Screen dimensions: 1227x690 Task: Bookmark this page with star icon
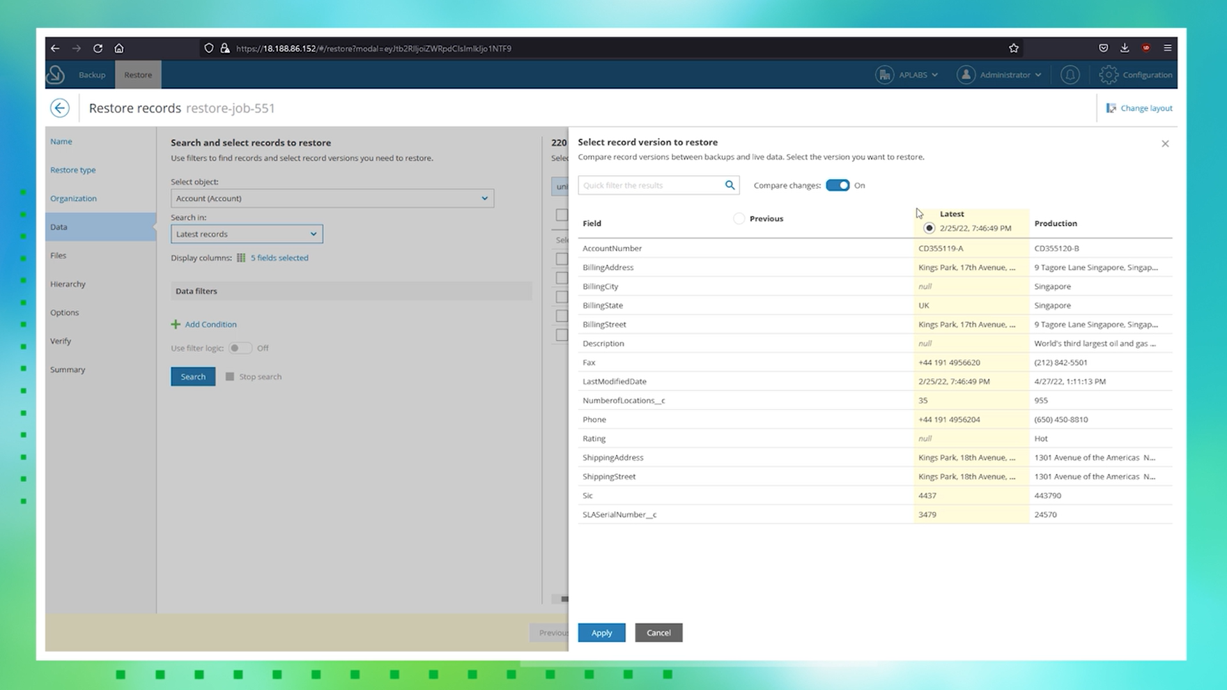point(1014,49)
